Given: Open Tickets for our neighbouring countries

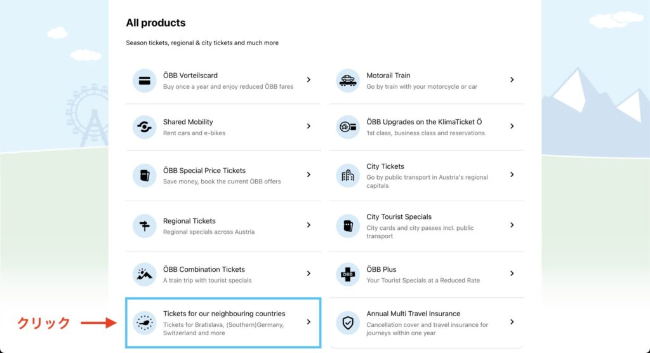Looking at the screenshot, I should pyautogui.click(x=224, y=314).
